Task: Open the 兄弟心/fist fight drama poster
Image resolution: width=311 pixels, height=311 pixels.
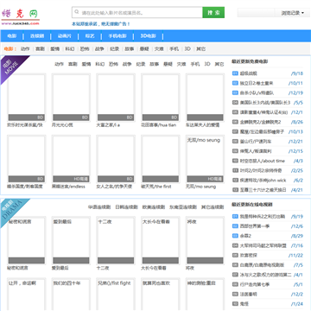Action: 116,294
